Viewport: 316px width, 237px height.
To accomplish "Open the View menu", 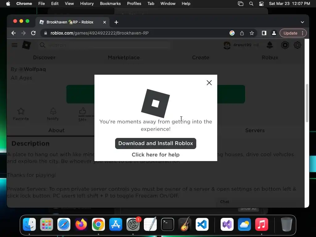I will click(69, 3).
